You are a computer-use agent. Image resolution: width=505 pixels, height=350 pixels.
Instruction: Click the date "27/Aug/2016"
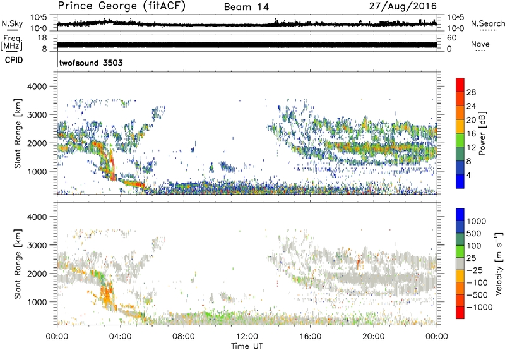[x=403, y=6]
